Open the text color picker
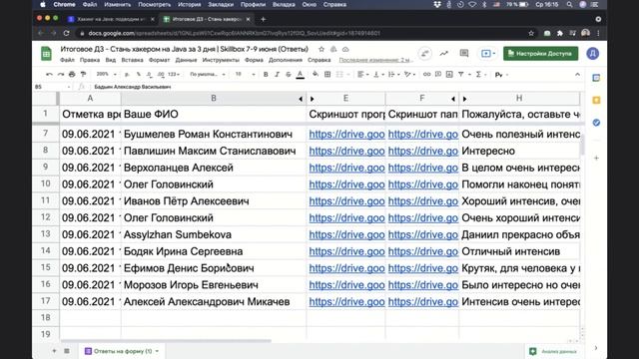 tap(301, 75)
